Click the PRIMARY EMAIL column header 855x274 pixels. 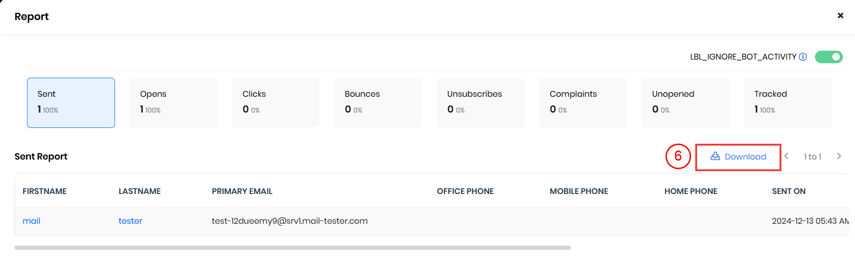[x=242, y=191]
